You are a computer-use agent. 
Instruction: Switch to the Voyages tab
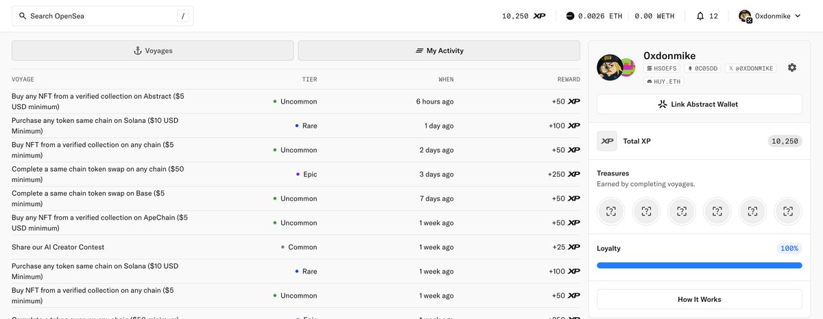click(153, 51)
